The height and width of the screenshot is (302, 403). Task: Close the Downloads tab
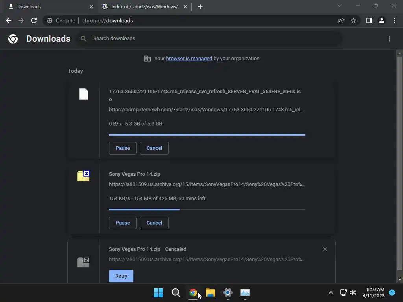pos(91,7)
